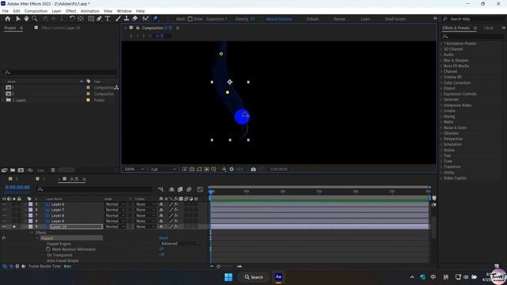Collapse the Effects group under Layer 10
Screen dimensions: 507x285
point(32,232)
